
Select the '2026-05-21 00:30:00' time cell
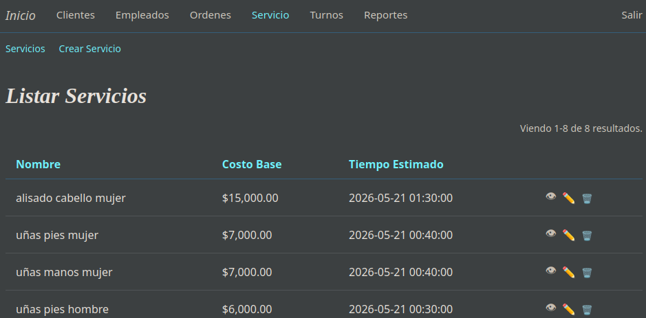tap(400, 309)
